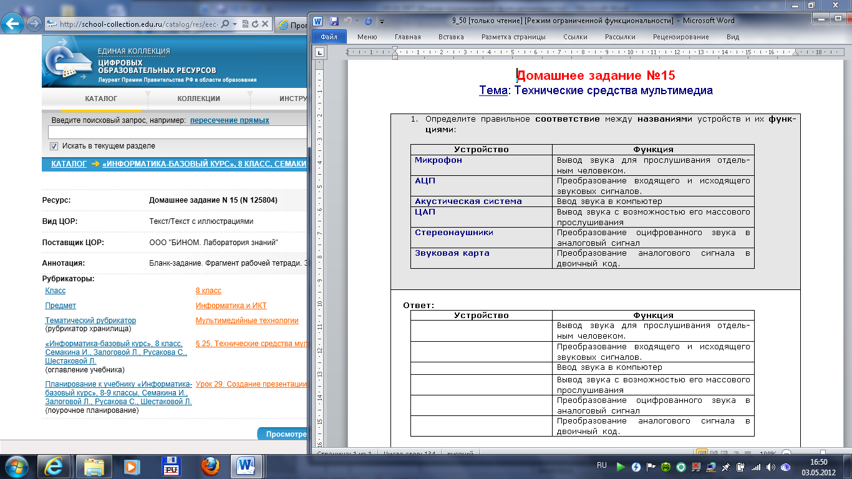Click the Undo arrow in Word's title bar
The image size is (852, 479).
tap(348, 21)
